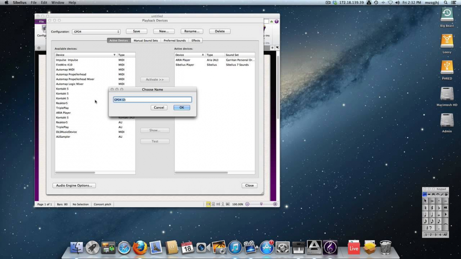Image resolution: width=461 pixels, height=259 pixels.
Task: Click the sharp accidental on the Keypad
Action: [x=432, y=208]
